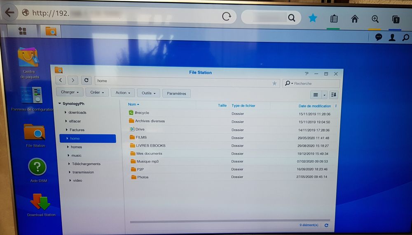Reload the page with the browser refresh icon
Image resolution: width=412 pixels, height=235 pixels.
(226, 16)
